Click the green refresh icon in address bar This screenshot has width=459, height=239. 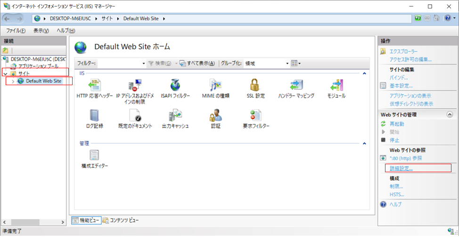tap(418, 18)
